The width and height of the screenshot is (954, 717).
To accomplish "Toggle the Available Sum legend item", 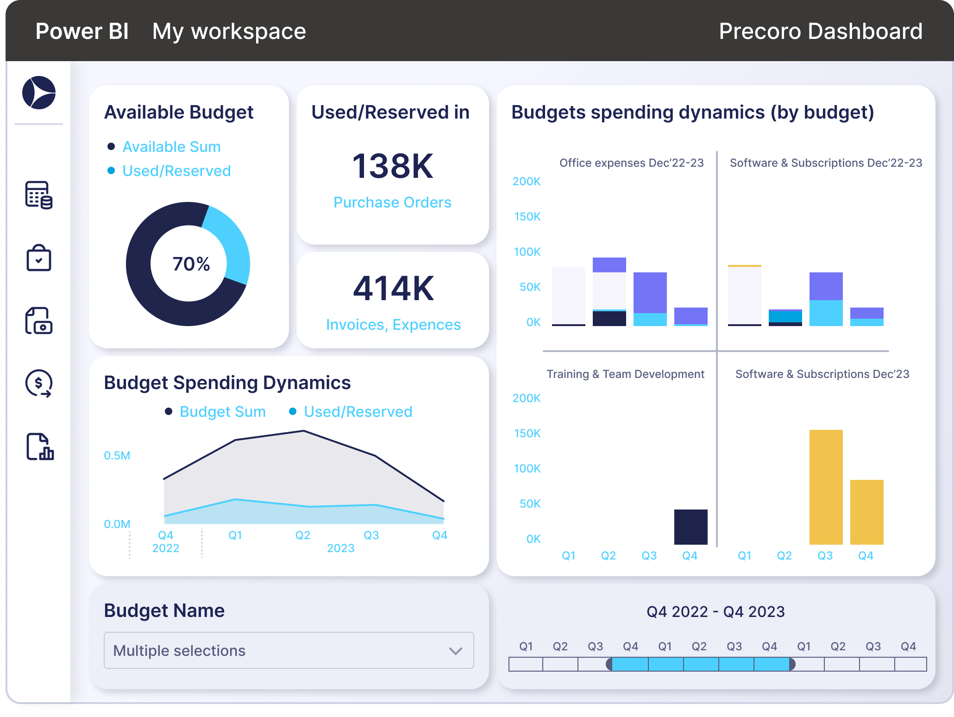I will coord(171,147).
